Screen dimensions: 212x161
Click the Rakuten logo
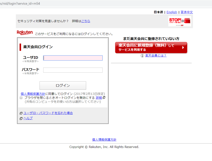coord(25,33)
